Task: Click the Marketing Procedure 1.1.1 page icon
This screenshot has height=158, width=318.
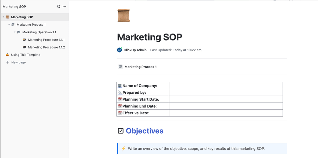Action: click(x=24, y=40)
